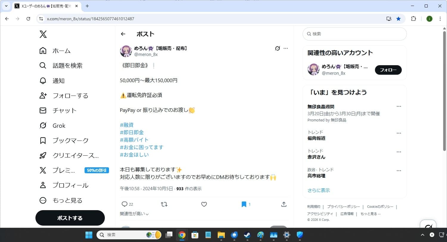The width and height of the screenshot is (447, 242).
Task: Open プレミ... premium item
Action: pos(57,170)
